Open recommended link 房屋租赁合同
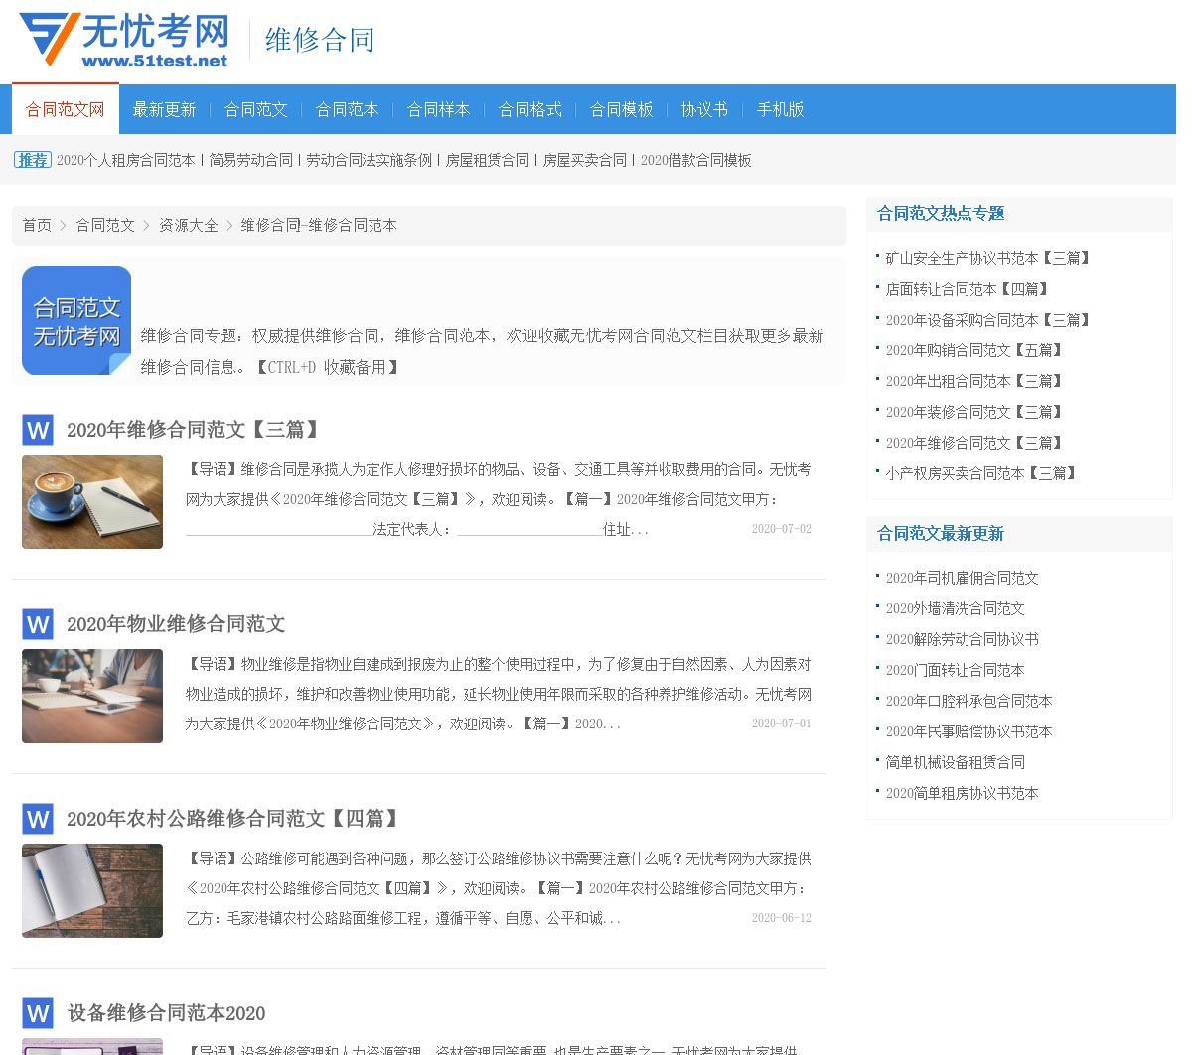 (487, 160)
